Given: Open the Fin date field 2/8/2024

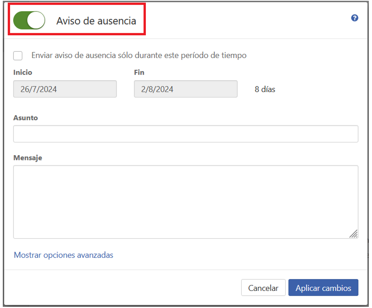Looking at the screenshot, I should pyautogui.click(x=186, y=89).
